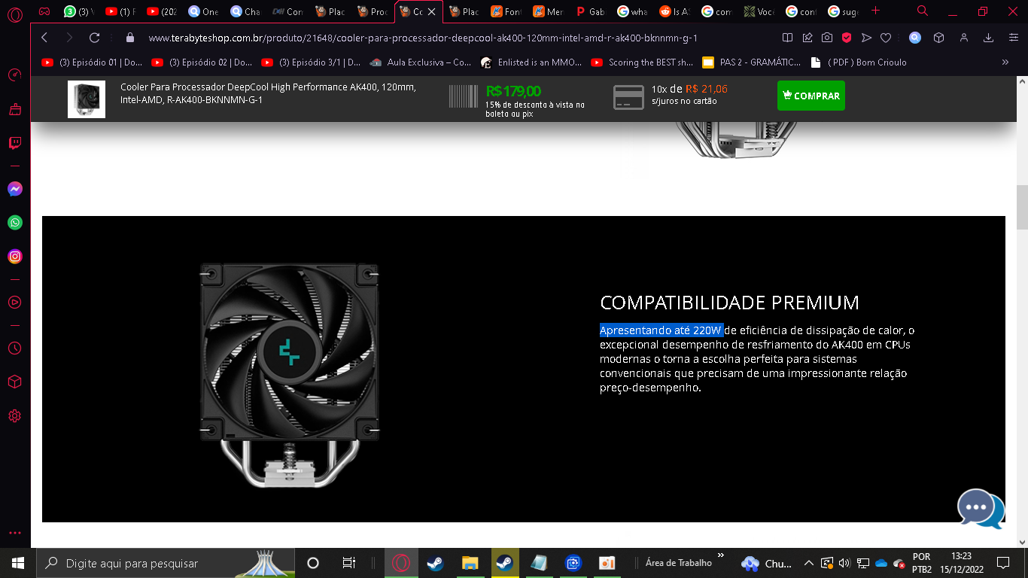Open History clock icon in sidebar
The height and width of the screenshot is (578, 1028).
pos(14,348)
